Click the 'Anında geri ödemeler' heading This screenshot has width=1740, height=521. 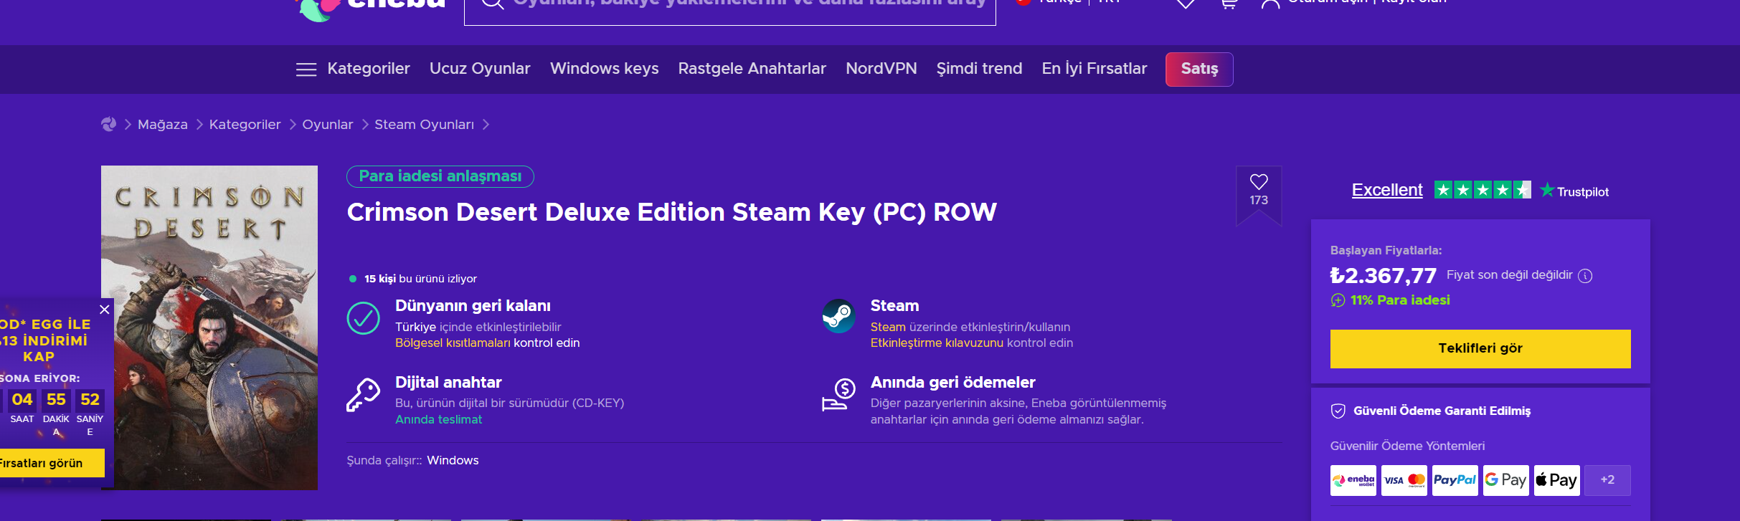tap(953, 383)
